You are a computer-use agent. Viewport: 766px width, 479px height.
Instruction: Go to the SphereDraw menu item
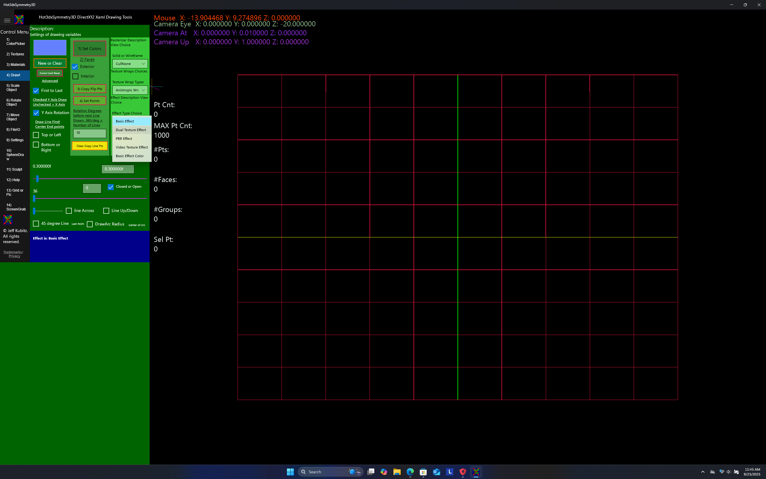click(15, 154)
